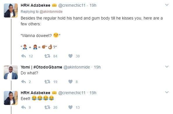
Task: Click the 19h timestamp on Yomi's tweet
Action: pyautogui.click(x=97, y=67)
